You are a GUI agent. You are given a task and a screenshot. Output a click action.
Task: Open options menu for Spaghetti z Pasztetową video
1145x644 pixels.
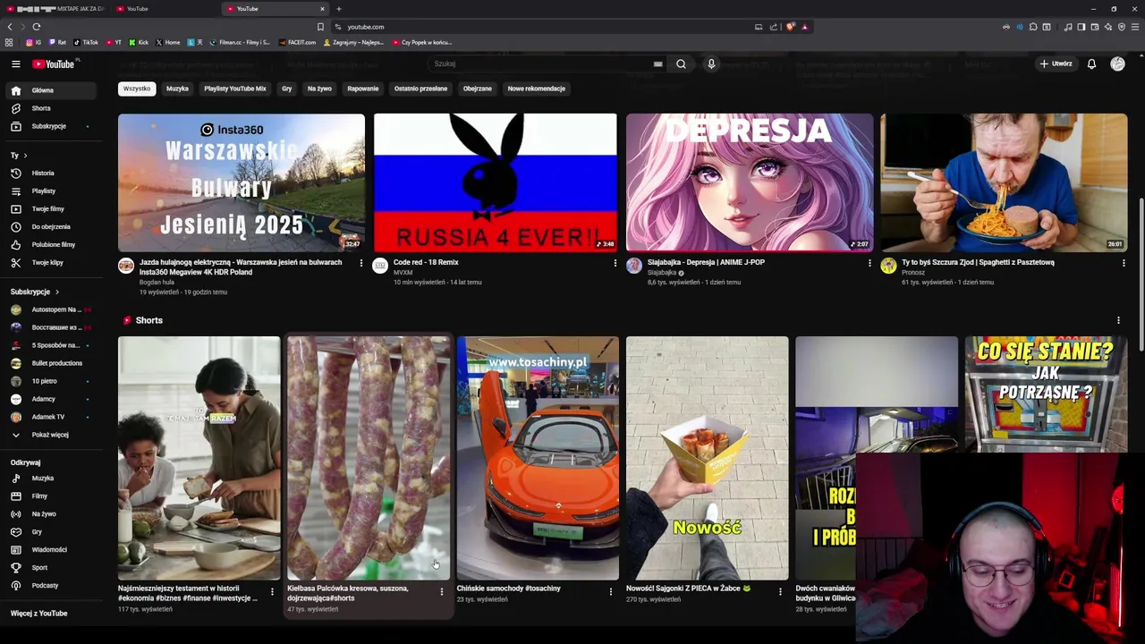[x=1124, y=263]
